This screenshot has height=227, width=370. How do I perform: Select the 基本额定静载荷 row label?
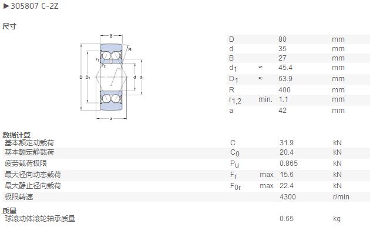[29, 152]
